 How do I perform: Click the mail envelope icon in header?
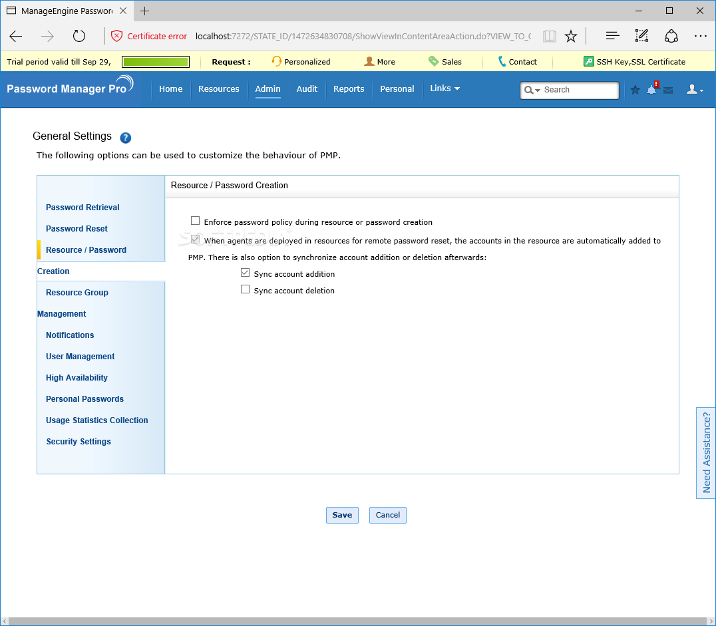[x=668, y=90]
